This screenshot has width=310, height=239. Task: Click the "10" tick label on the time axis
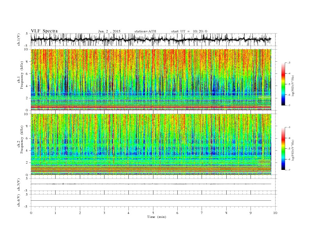click(x=275, y=213)
